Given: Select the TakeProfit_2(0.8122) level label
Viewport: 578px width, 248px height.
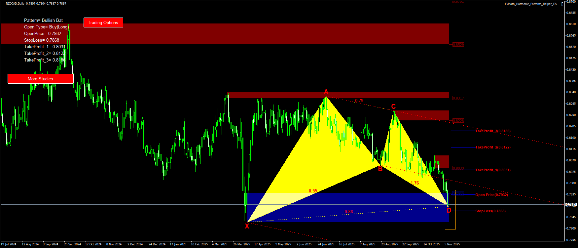Looking at the screenshot, I should pyautogui.click(x=493, y=147).
